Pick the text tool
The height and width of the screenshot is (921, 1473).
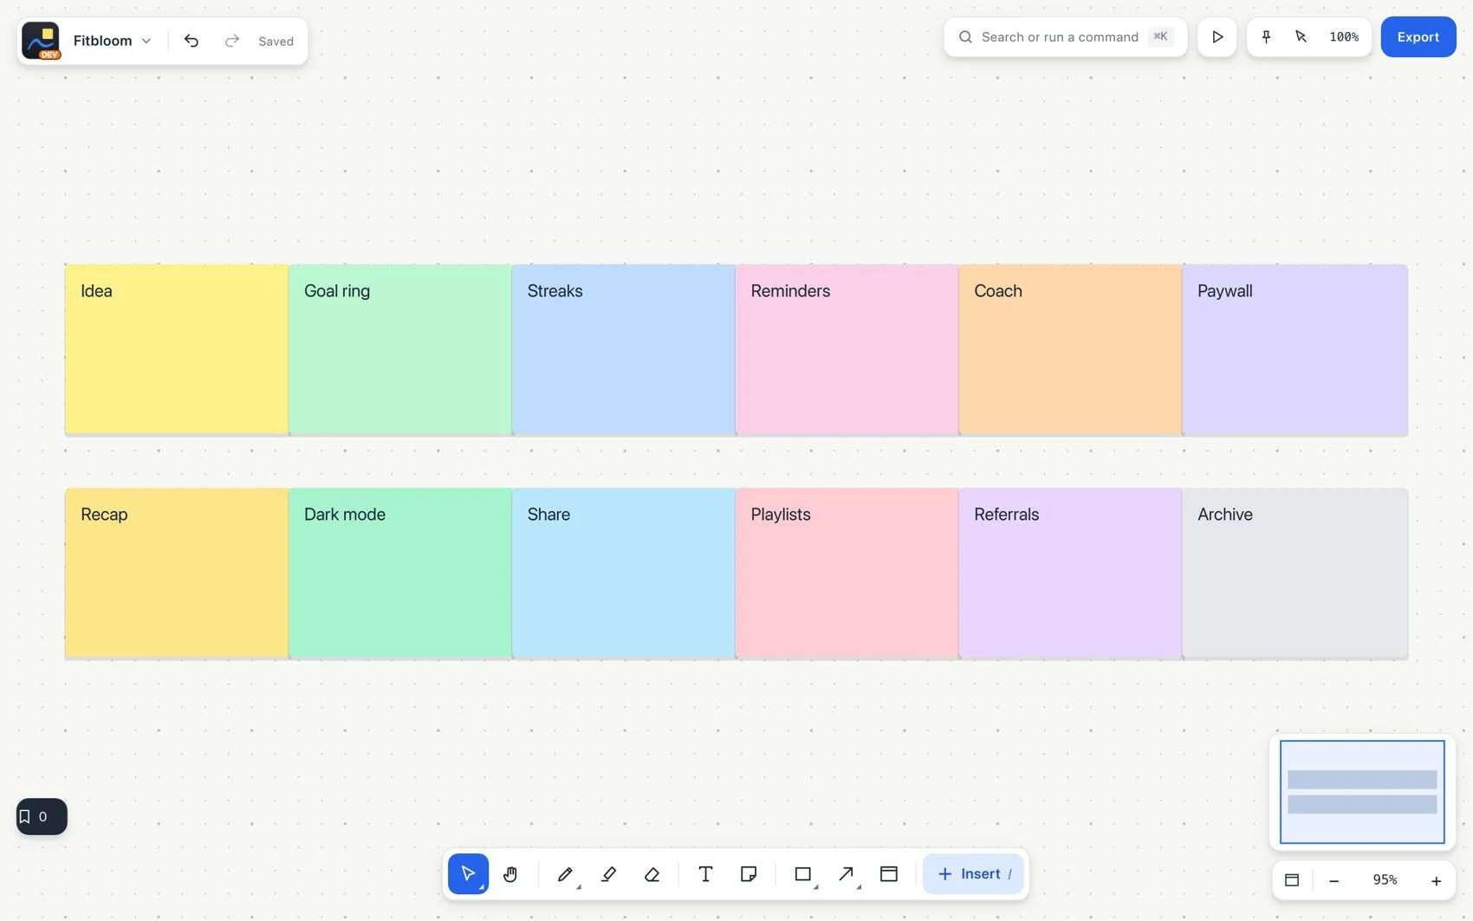[x=705, y=873]
